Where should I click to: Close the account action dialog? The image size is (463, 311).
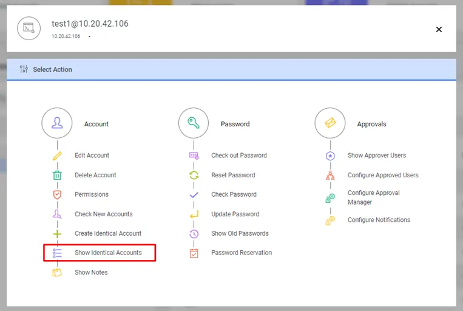point(439,29)
